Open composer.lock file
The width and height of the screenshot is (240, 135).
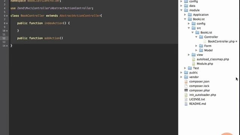click(199, 86)
